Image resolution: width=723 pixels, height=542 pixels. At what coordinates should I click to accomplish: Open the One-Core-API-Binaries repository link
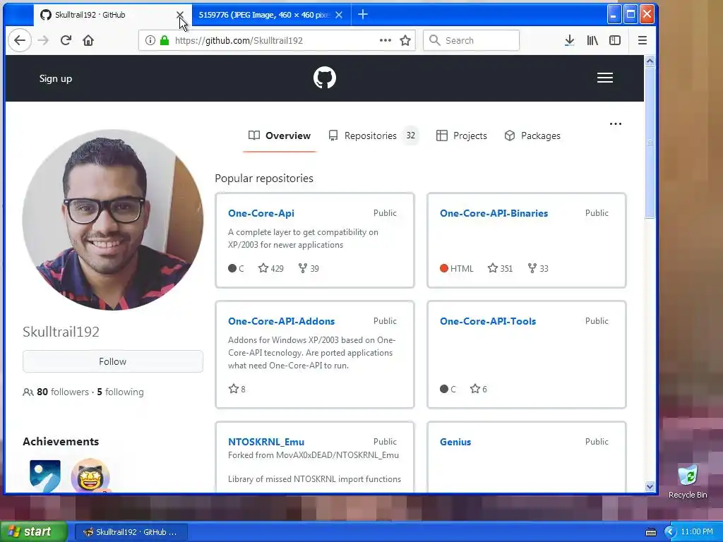tap(494, 213)
